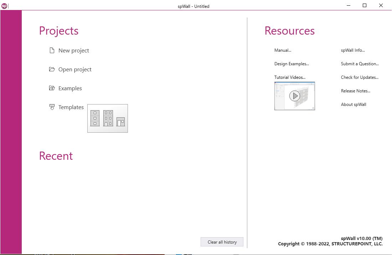This screenshot has width=392, height=255.
Task: Start a New project
Action: tap(74, 51)
